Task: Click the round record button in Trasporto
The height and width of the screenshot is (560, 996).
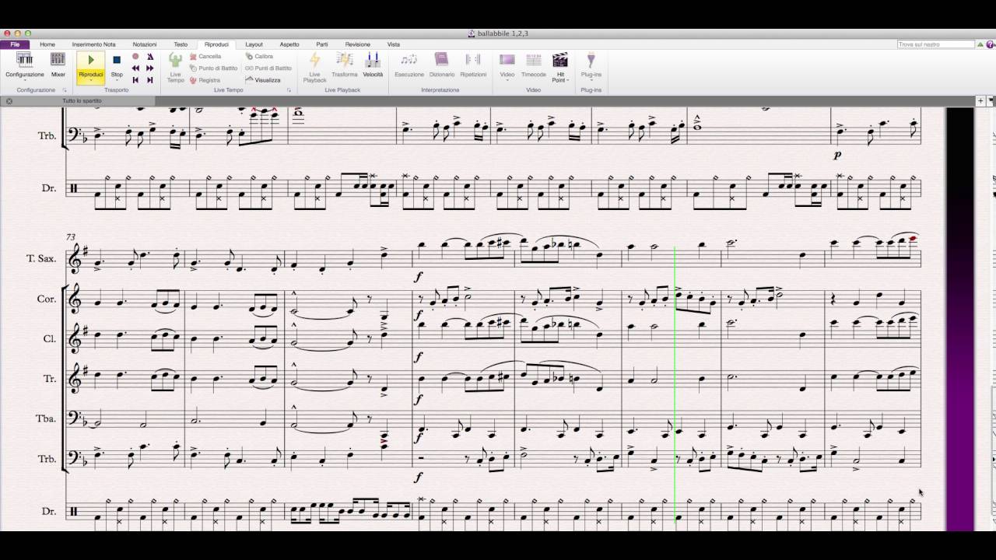Action: (x=135, y=56)
